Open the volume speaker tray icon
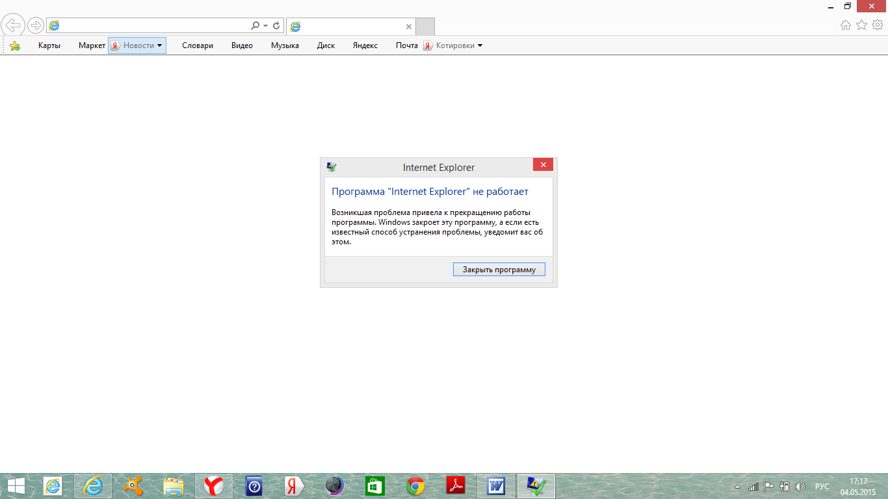The height and width of the screenshot is (499, 888). 800,487
